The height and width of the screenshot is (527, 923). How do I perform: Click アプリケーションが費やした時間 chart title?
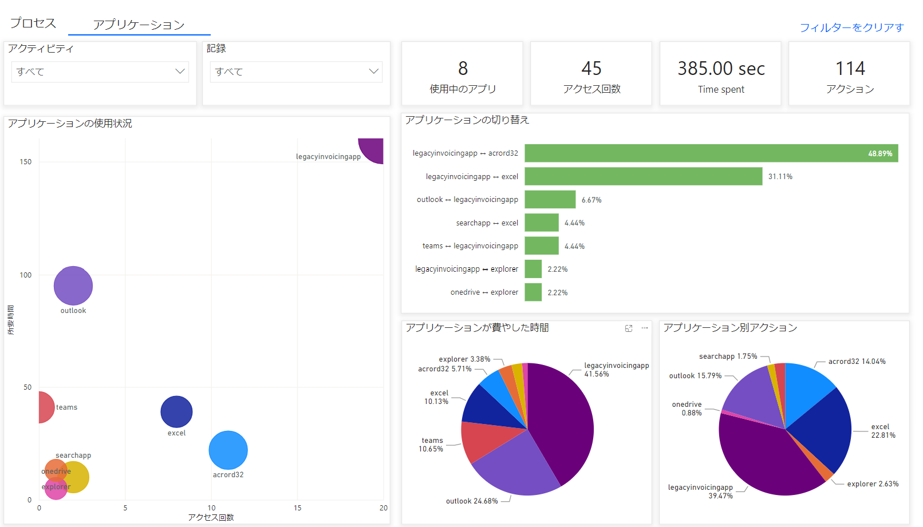[x=477, y=328]
